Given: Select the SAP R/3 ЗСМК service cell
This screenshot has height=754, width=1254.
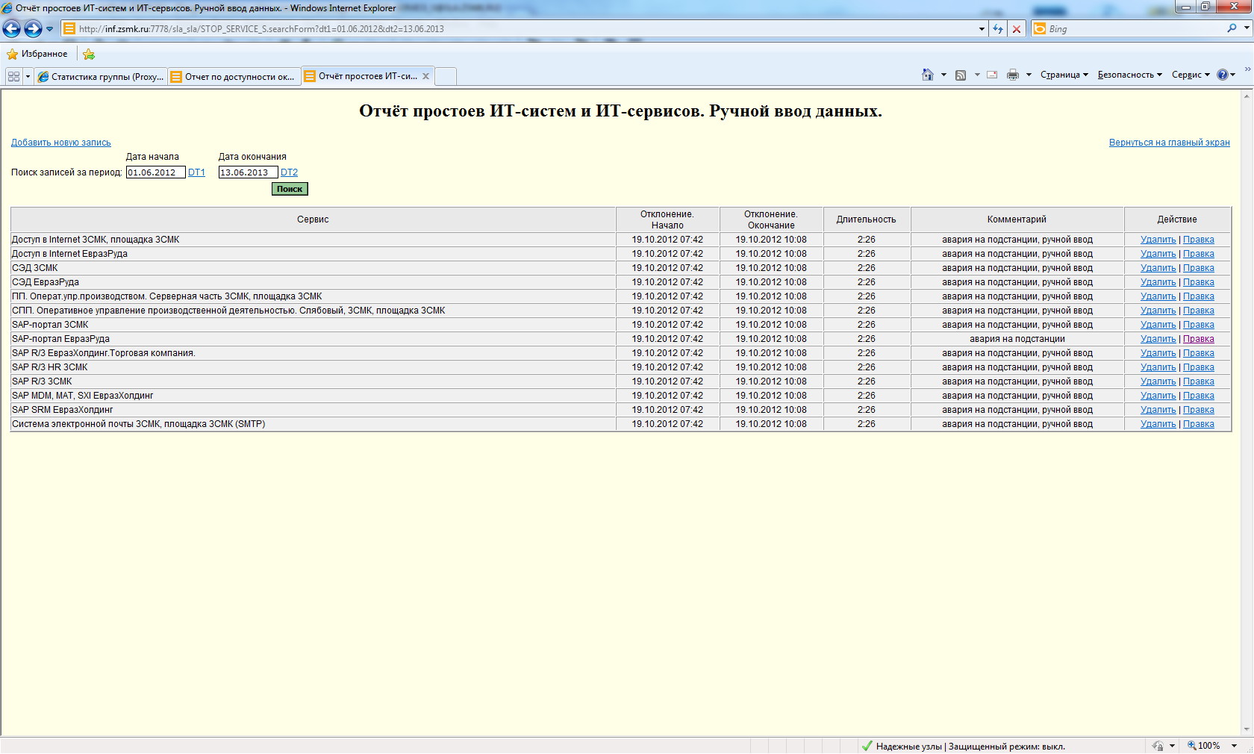Looking at the screenshot, I should pyautogui.click(x=313, y=381).
